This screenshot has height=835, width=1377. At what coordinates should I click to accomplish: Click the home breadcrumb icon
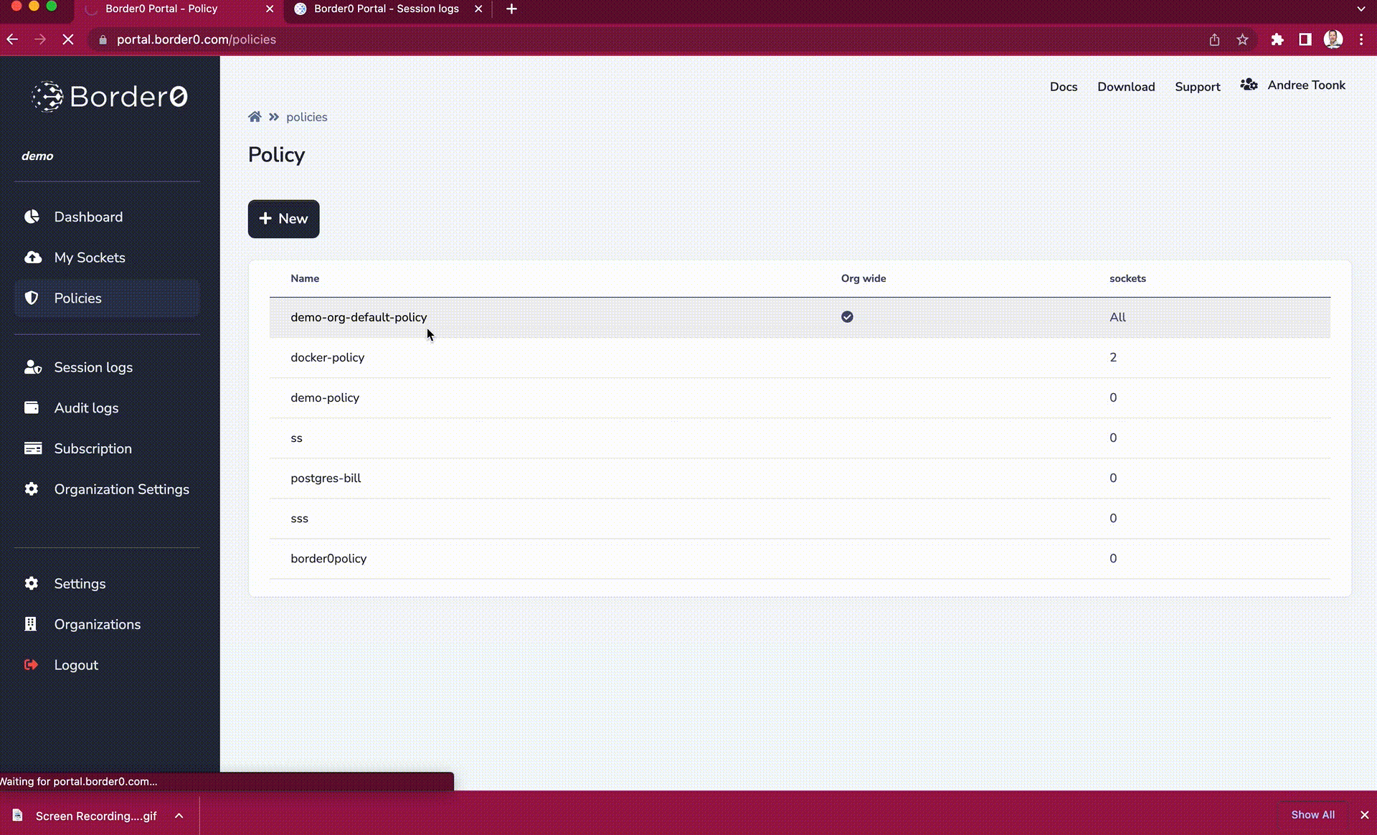click(255, 117)
